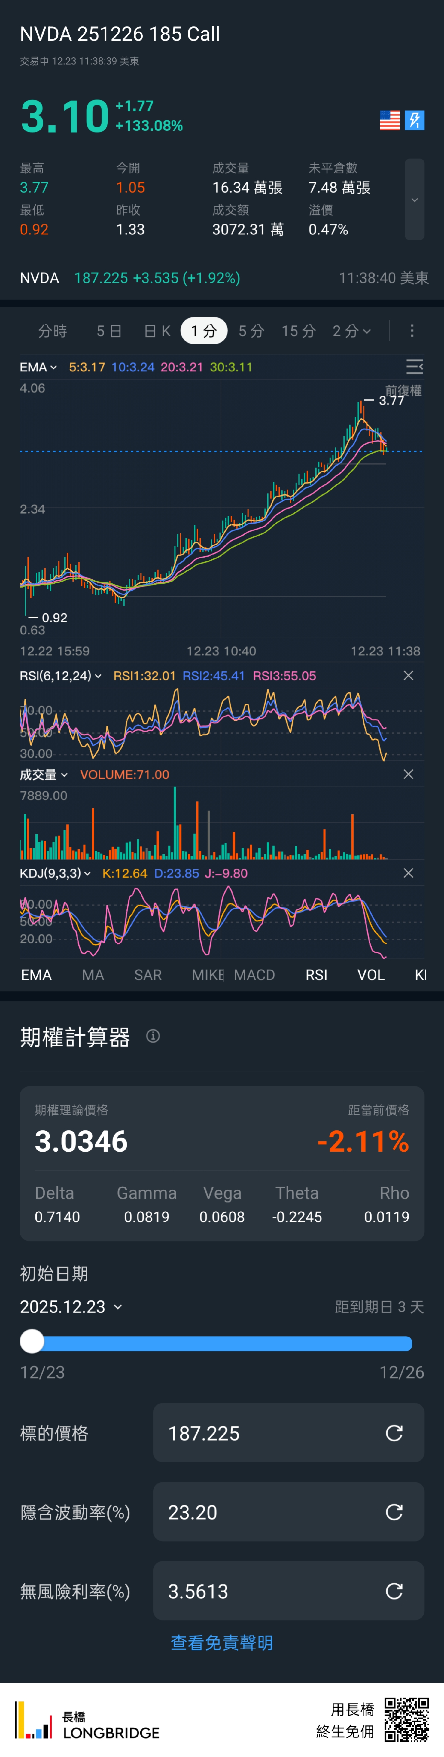The image size is (444, 1757).
Task: Click the date slider handle at 12/23
Action: tap(32, 1341)
